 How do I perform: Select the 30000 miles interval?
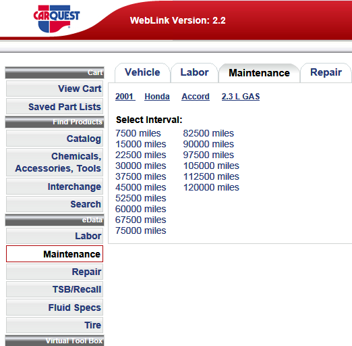coord(141,166)
